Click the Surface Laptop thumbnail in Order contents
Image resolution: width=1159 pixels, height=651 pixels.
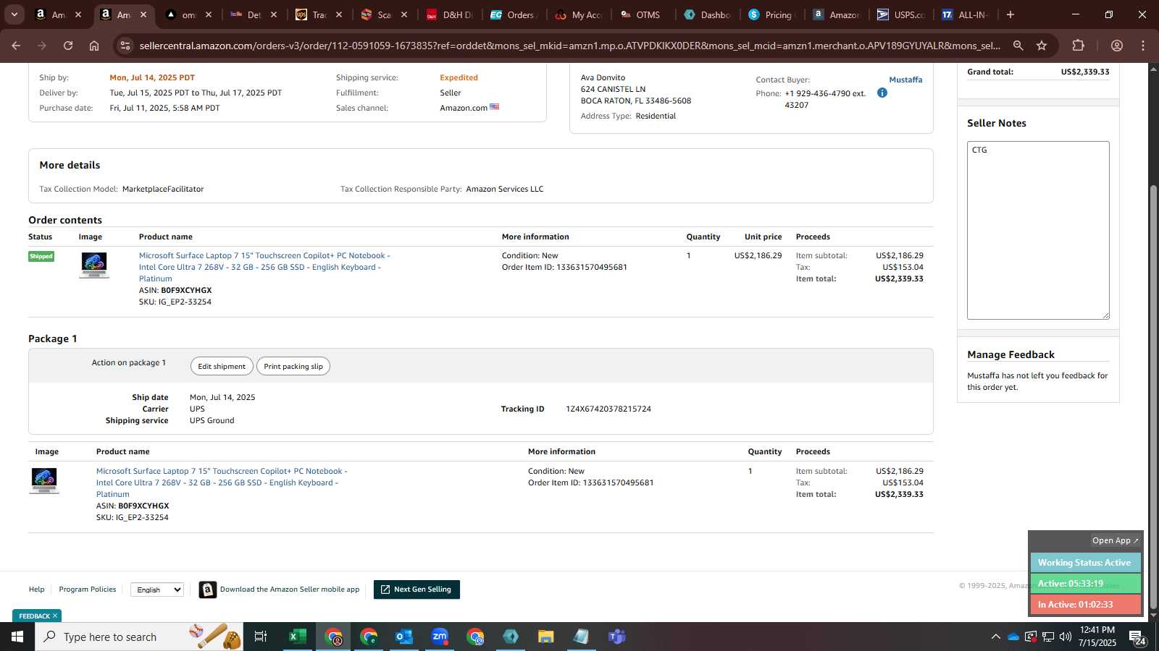tap(94, 265)
